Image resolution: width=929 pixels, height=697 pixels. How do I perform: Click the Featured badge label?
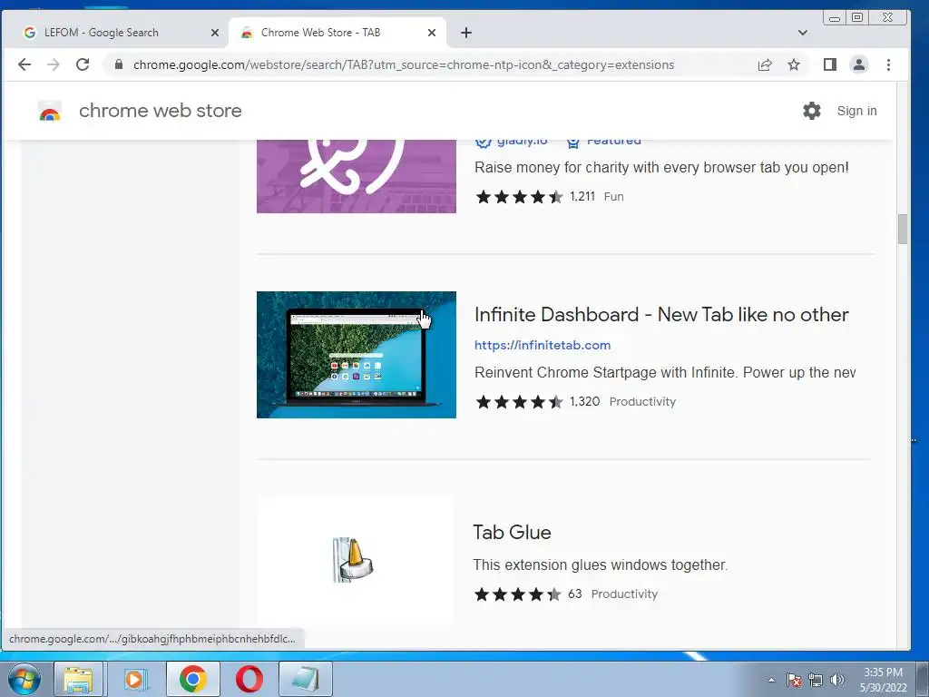pyautogui.click(x=614, y=142)
